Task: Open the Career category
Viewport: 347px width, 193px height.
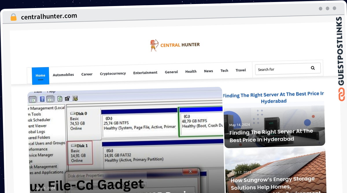Action: pos(87,74)
